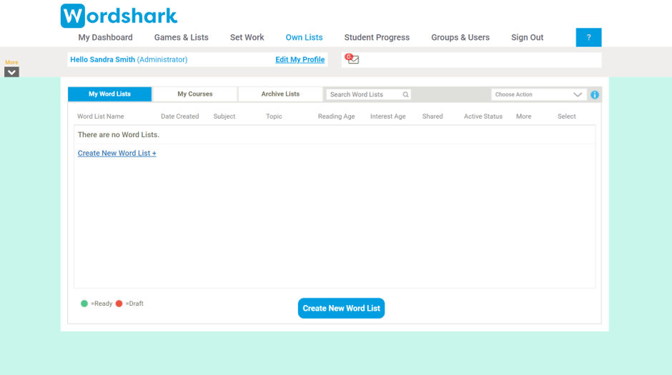Viewport: 672px width, 375px height.
Task: Switch to Archive Lists tab
Action: [x=280, y=94]
